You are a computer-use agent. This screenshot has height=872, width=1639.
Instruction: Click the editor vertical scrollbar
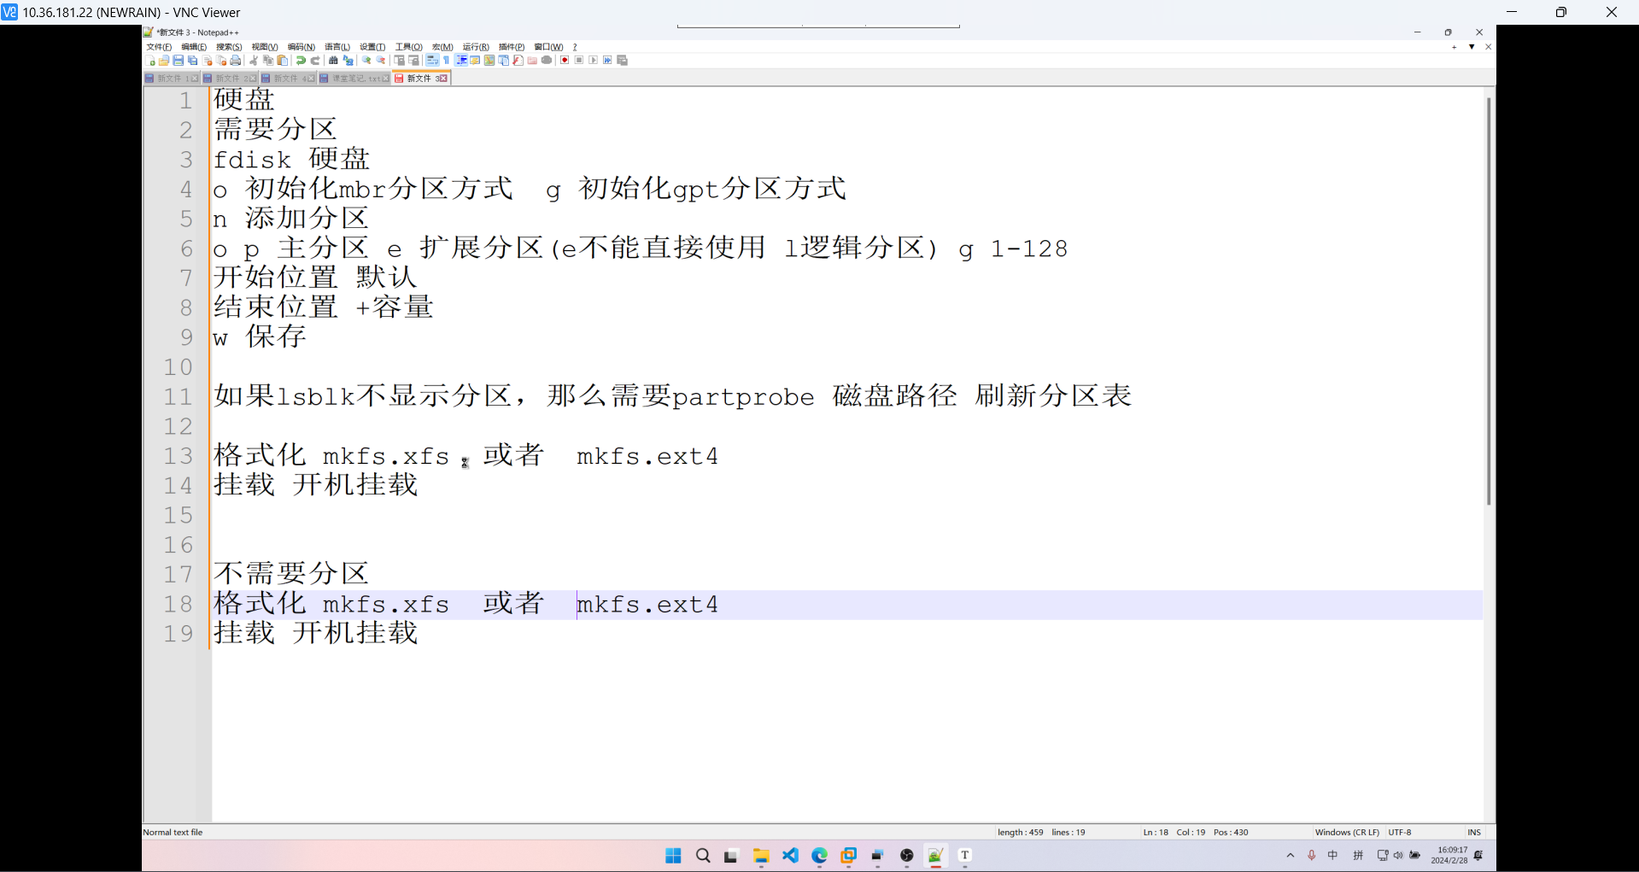pos(1489,301)
